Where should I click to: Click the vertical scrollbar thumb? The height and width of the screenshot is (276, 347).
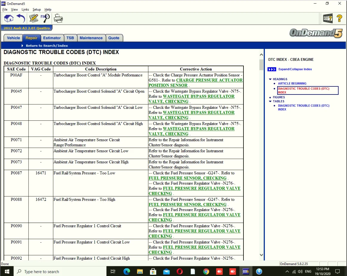(x=261, y=65)
